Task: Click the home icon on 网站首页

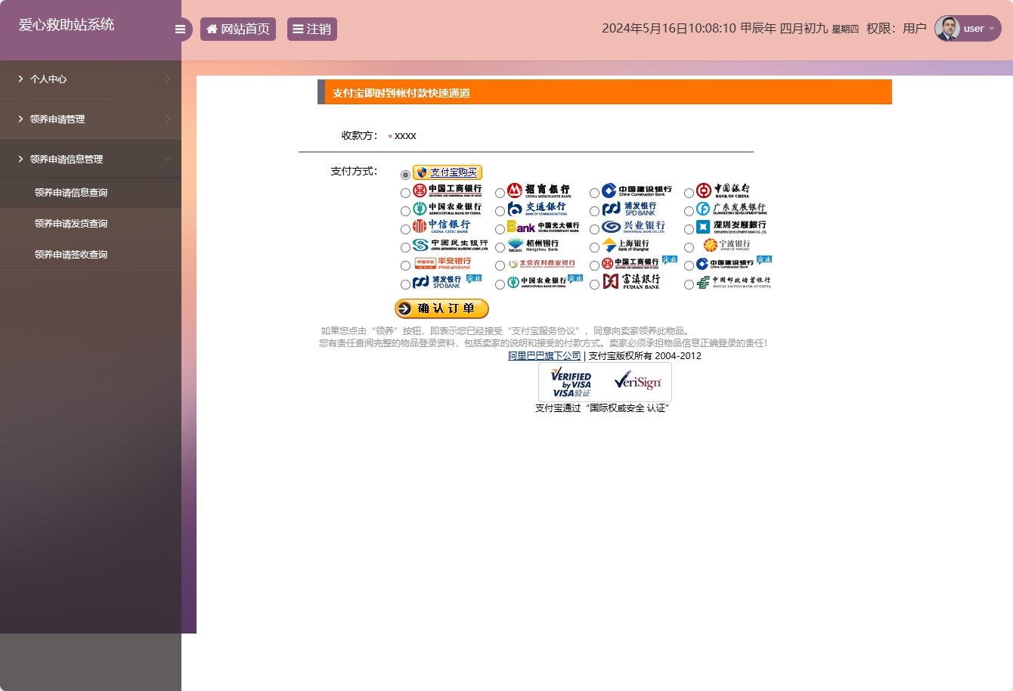Action: [x=211, y=28]
